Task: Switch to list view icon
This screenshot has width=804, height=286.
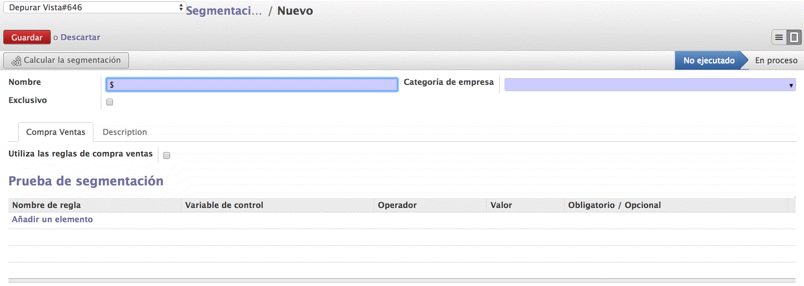Action: tap(779, 37)
